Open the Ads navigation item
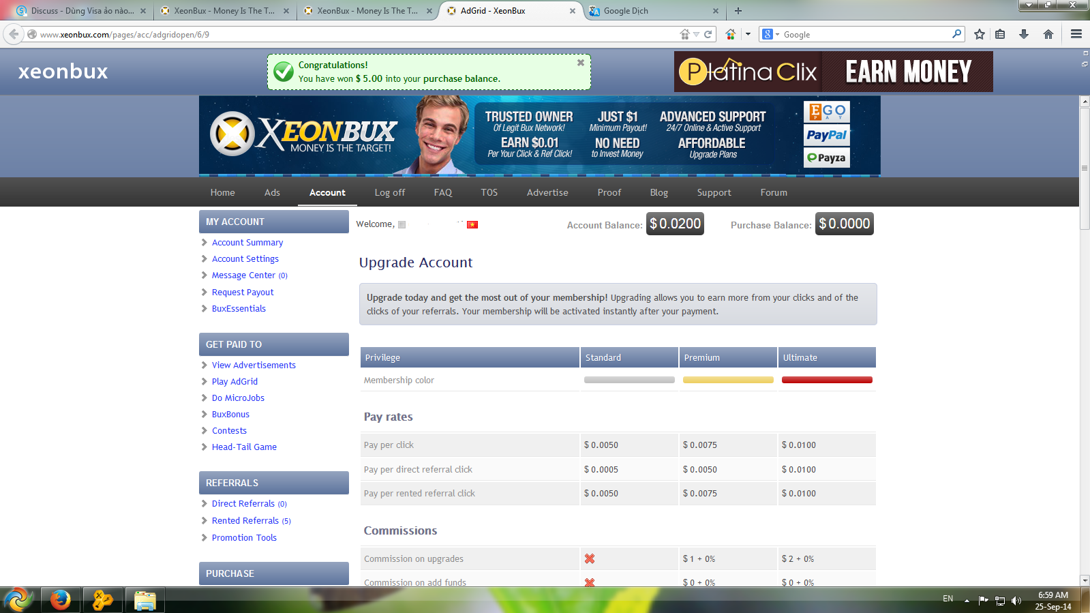Viewport: 1090px width, 613px height. tap(272, 192)
